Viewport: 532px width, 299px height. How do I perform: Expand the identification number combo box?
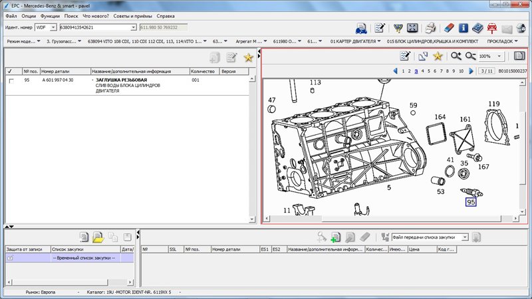pyautogui.click(x=134, y=27)
